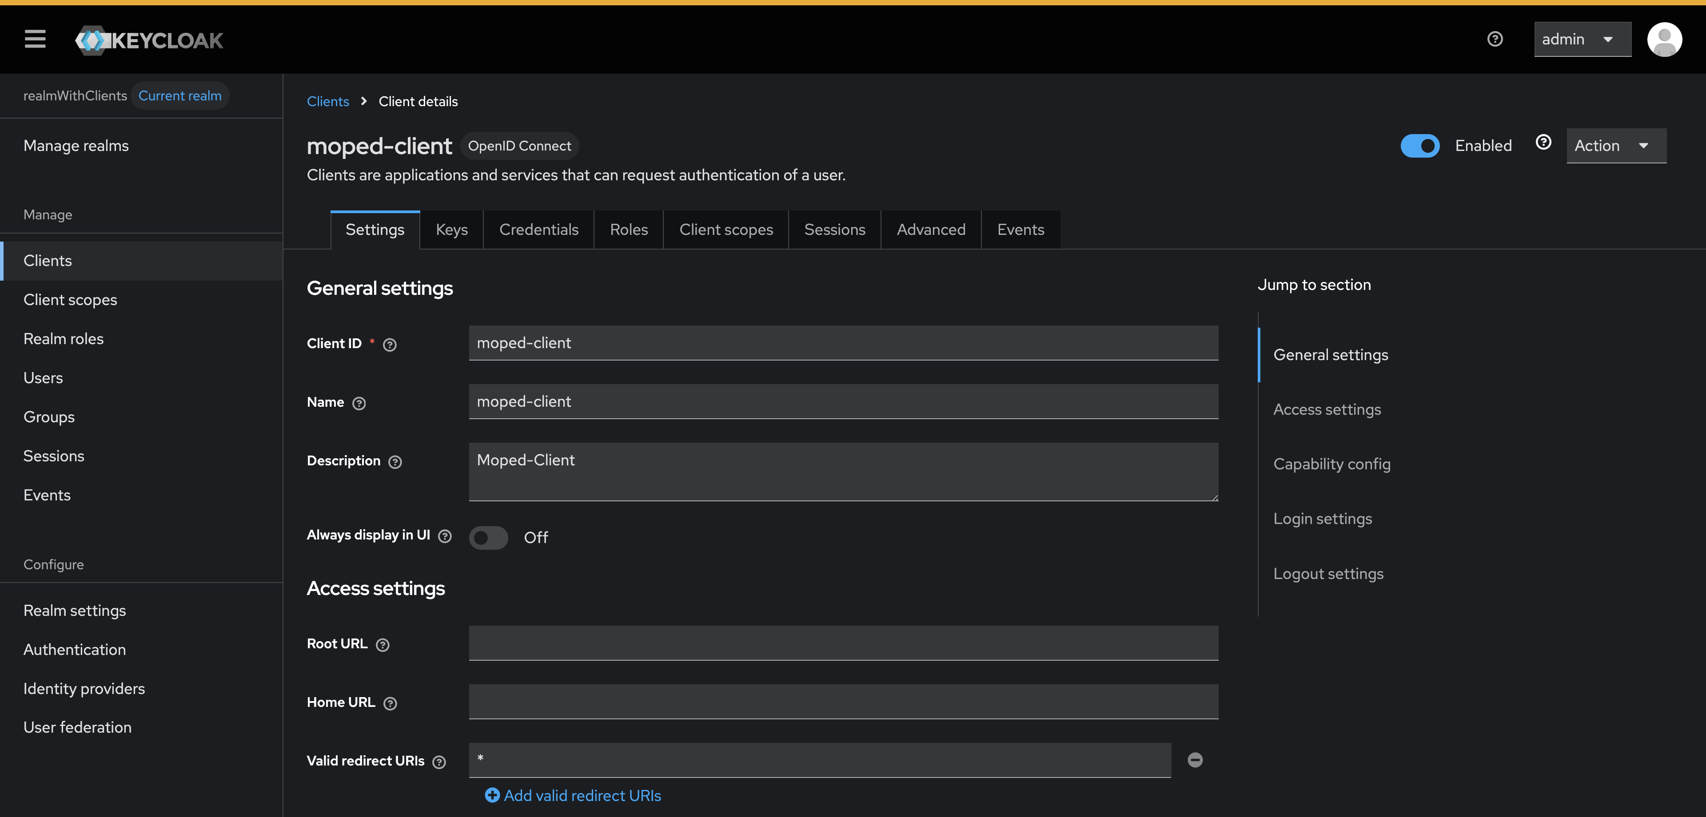Show help for Client ID field
Viewport: 1706px width, 817px height.
390,344
